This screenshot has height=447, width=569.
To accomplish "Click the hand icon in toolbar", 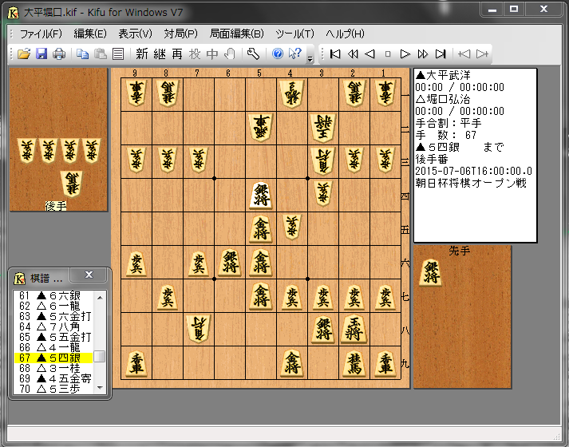I will coord(230,54).
